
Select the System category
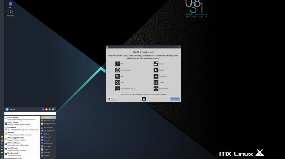(x=48, y=156)
